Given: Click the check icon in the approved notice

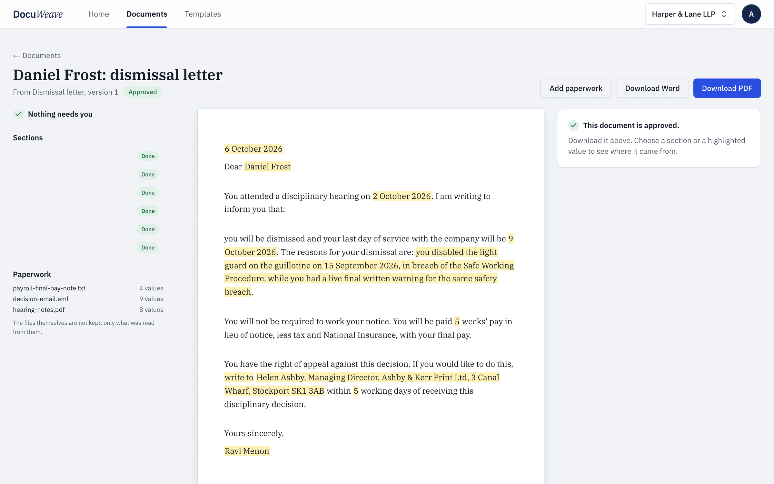Looking at the screenshot, I should pos(573,125).
